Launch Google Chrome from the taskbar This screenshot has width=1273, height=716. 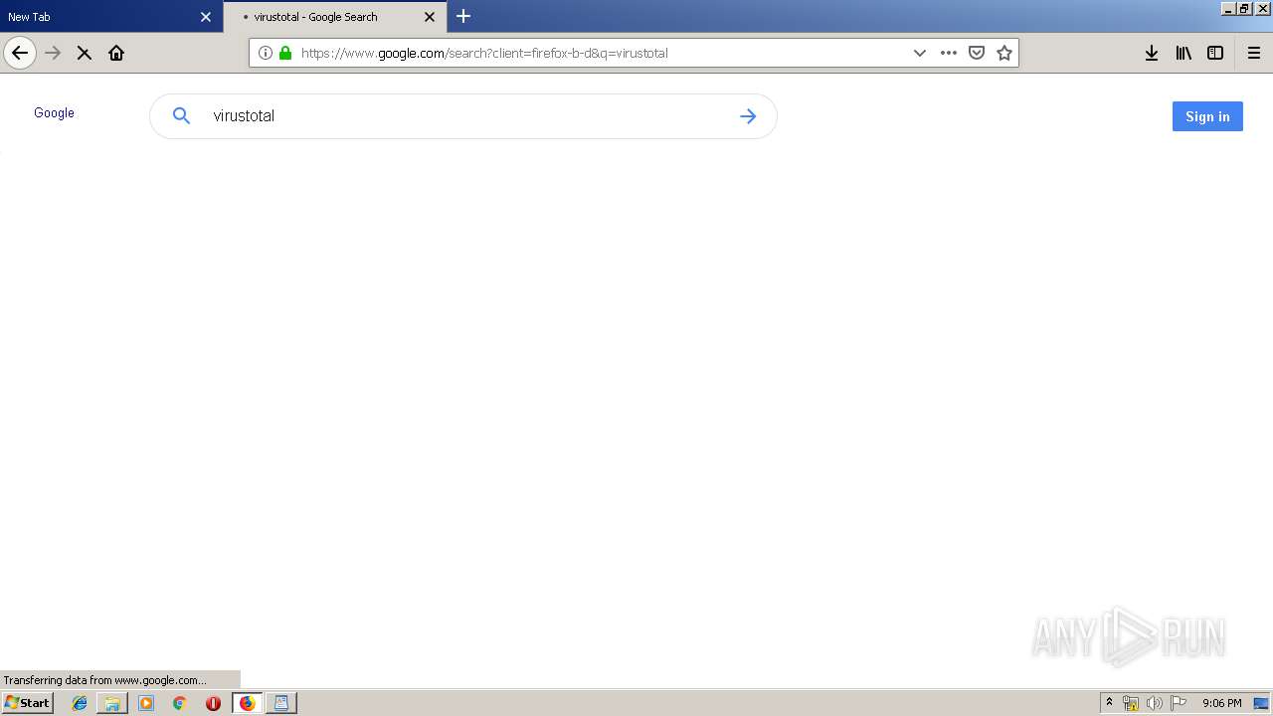(180, 703)
